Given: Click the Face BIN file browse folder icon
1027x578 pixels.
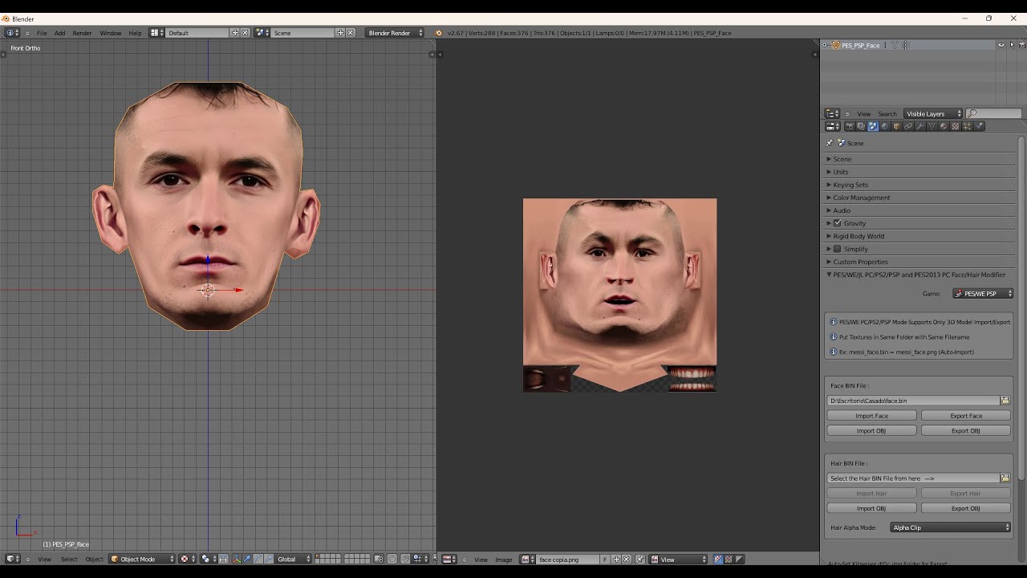Looking at the screenshot, I should (x=1005, y=401).
